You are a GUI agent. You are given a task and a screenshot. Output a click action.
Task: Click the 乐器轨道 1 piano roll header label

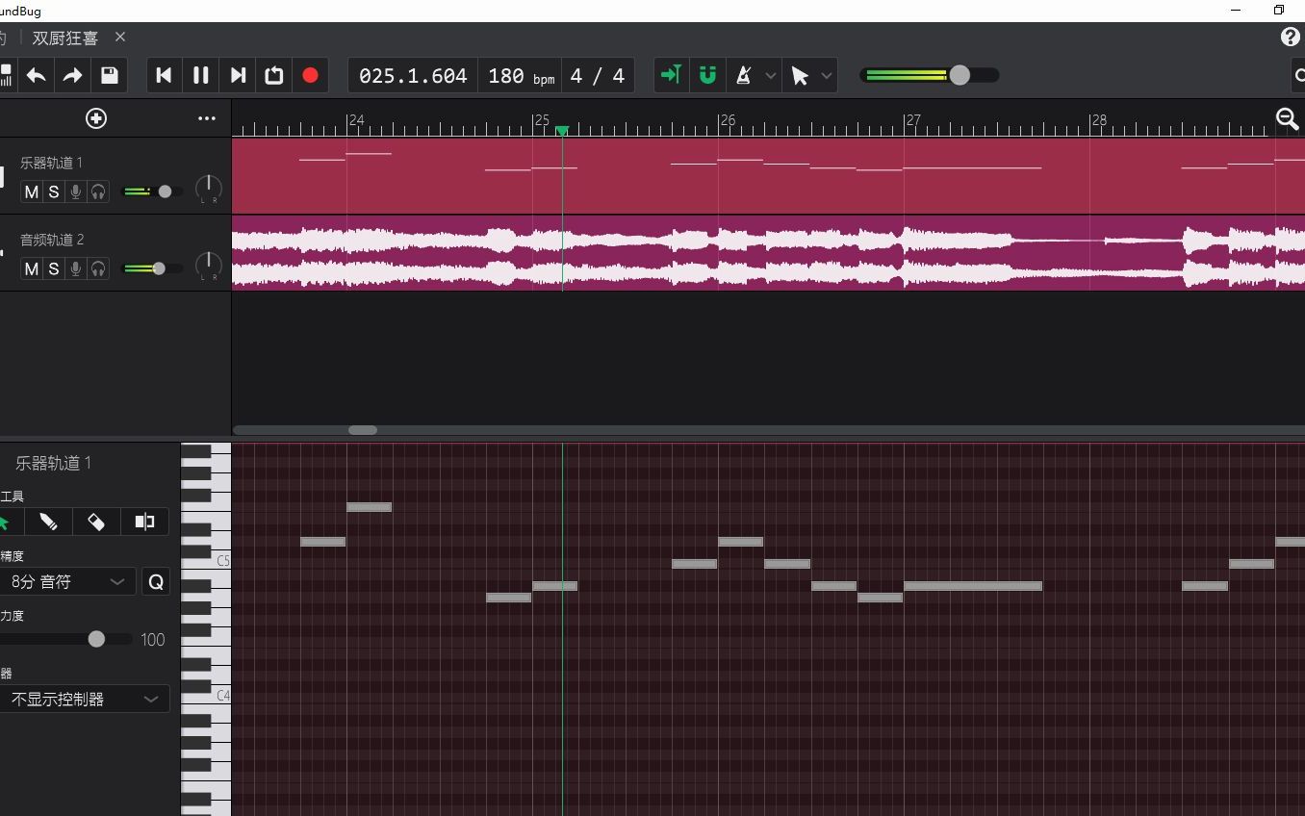point(53,463)
